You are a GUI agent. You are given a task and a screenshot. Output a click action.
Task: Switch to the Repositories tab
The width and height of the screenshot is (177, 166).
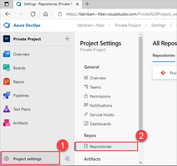(164, 55)
